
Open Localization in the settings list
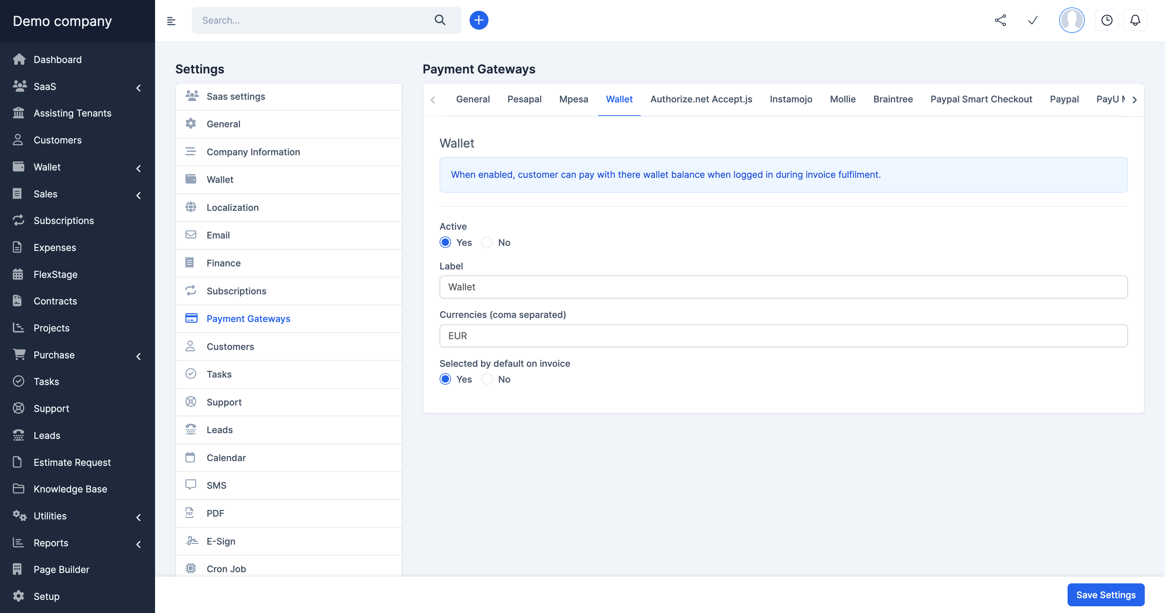pos(233,208)
